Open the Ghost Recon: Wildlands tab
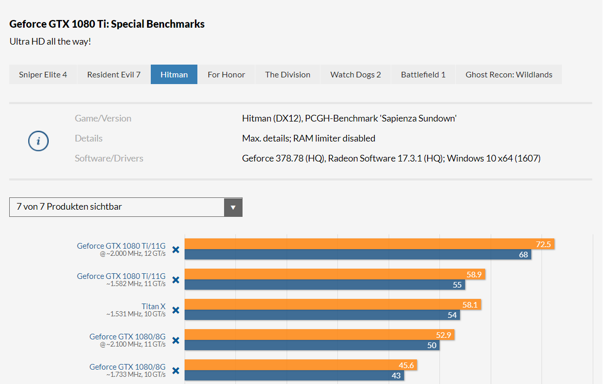The height and width of the screenshot is (384, 603). point(509,74)
